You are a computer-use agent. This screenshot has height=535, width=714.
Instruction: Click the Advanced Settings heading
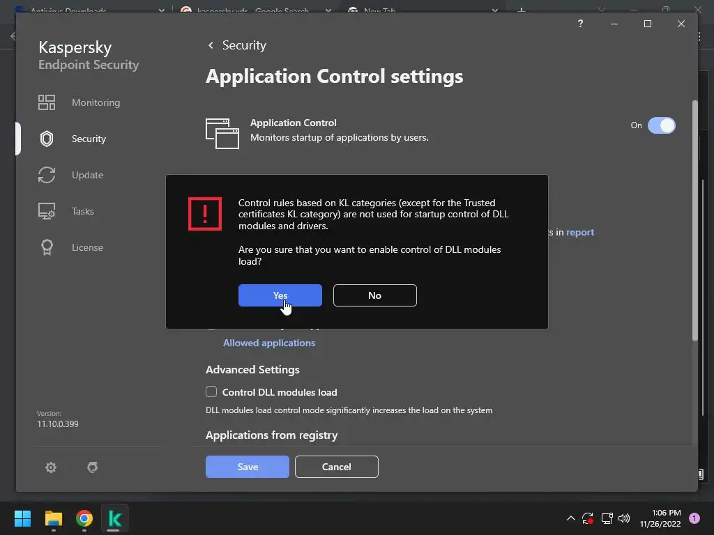252,369
